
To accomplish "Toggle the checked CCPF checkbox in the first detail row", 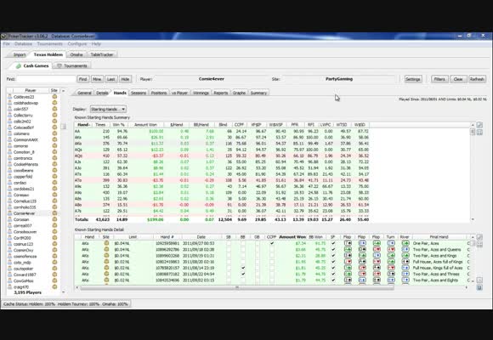I will tap(272, 243).
